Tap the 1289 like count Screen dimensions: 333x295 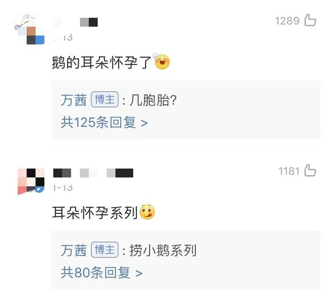coord(287,21)
